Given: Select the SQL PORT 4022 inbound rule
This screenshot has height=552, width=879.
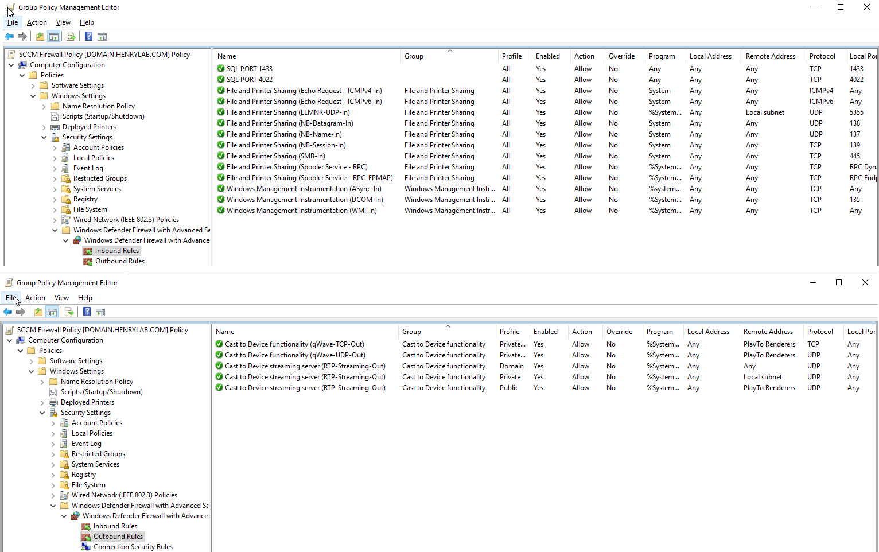Looking at the screenshot, I should (x=249, y=80).
